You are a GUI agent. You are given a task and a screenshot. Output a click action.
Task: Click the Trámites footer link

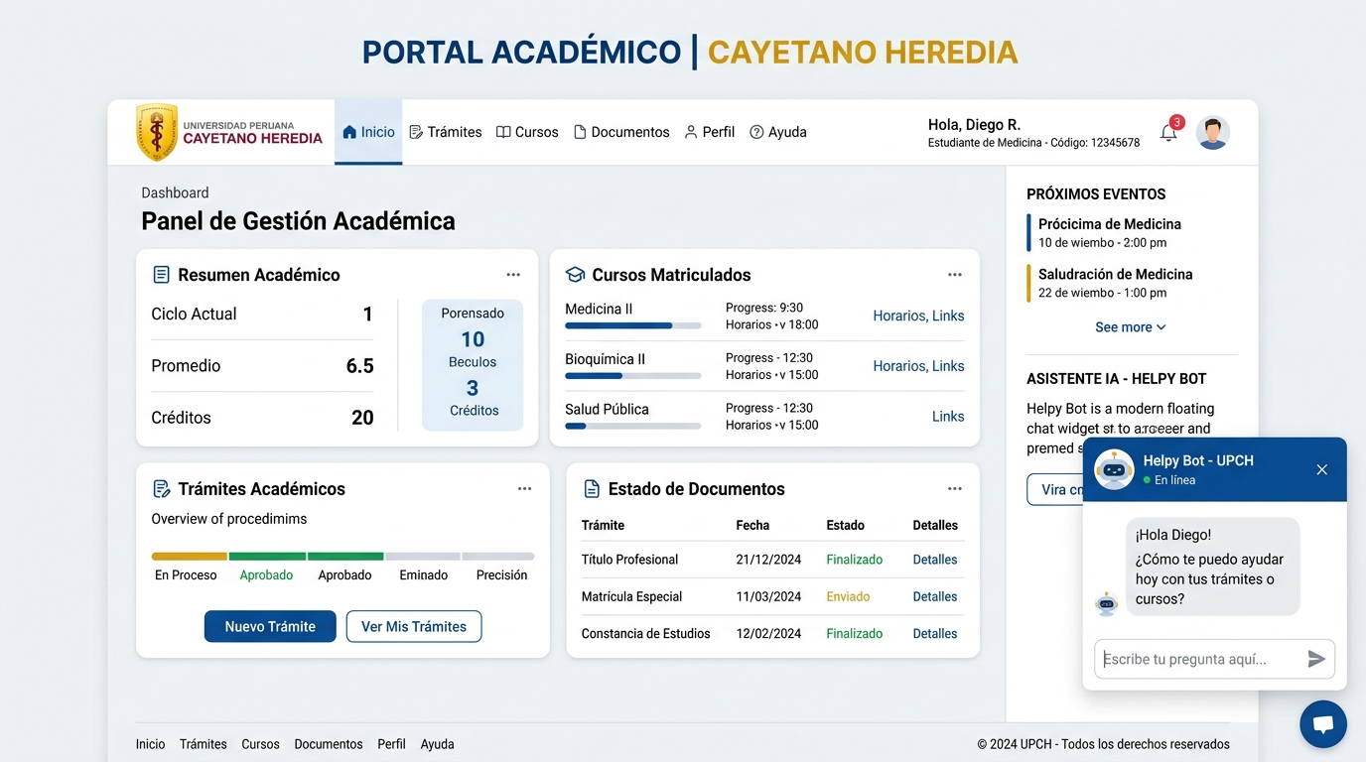tap(204, 744)
